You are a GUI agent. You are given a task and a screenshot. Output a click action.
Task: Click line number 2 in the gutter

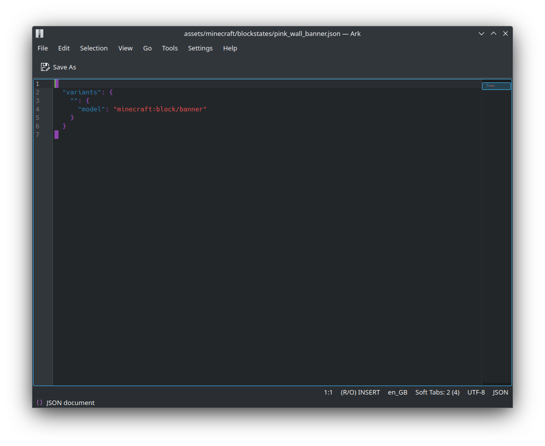(37, 92)
